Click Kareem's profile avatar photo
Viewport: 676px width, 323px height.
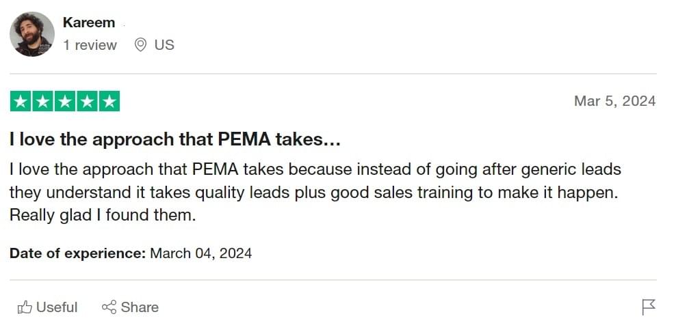tap(32, 34)
